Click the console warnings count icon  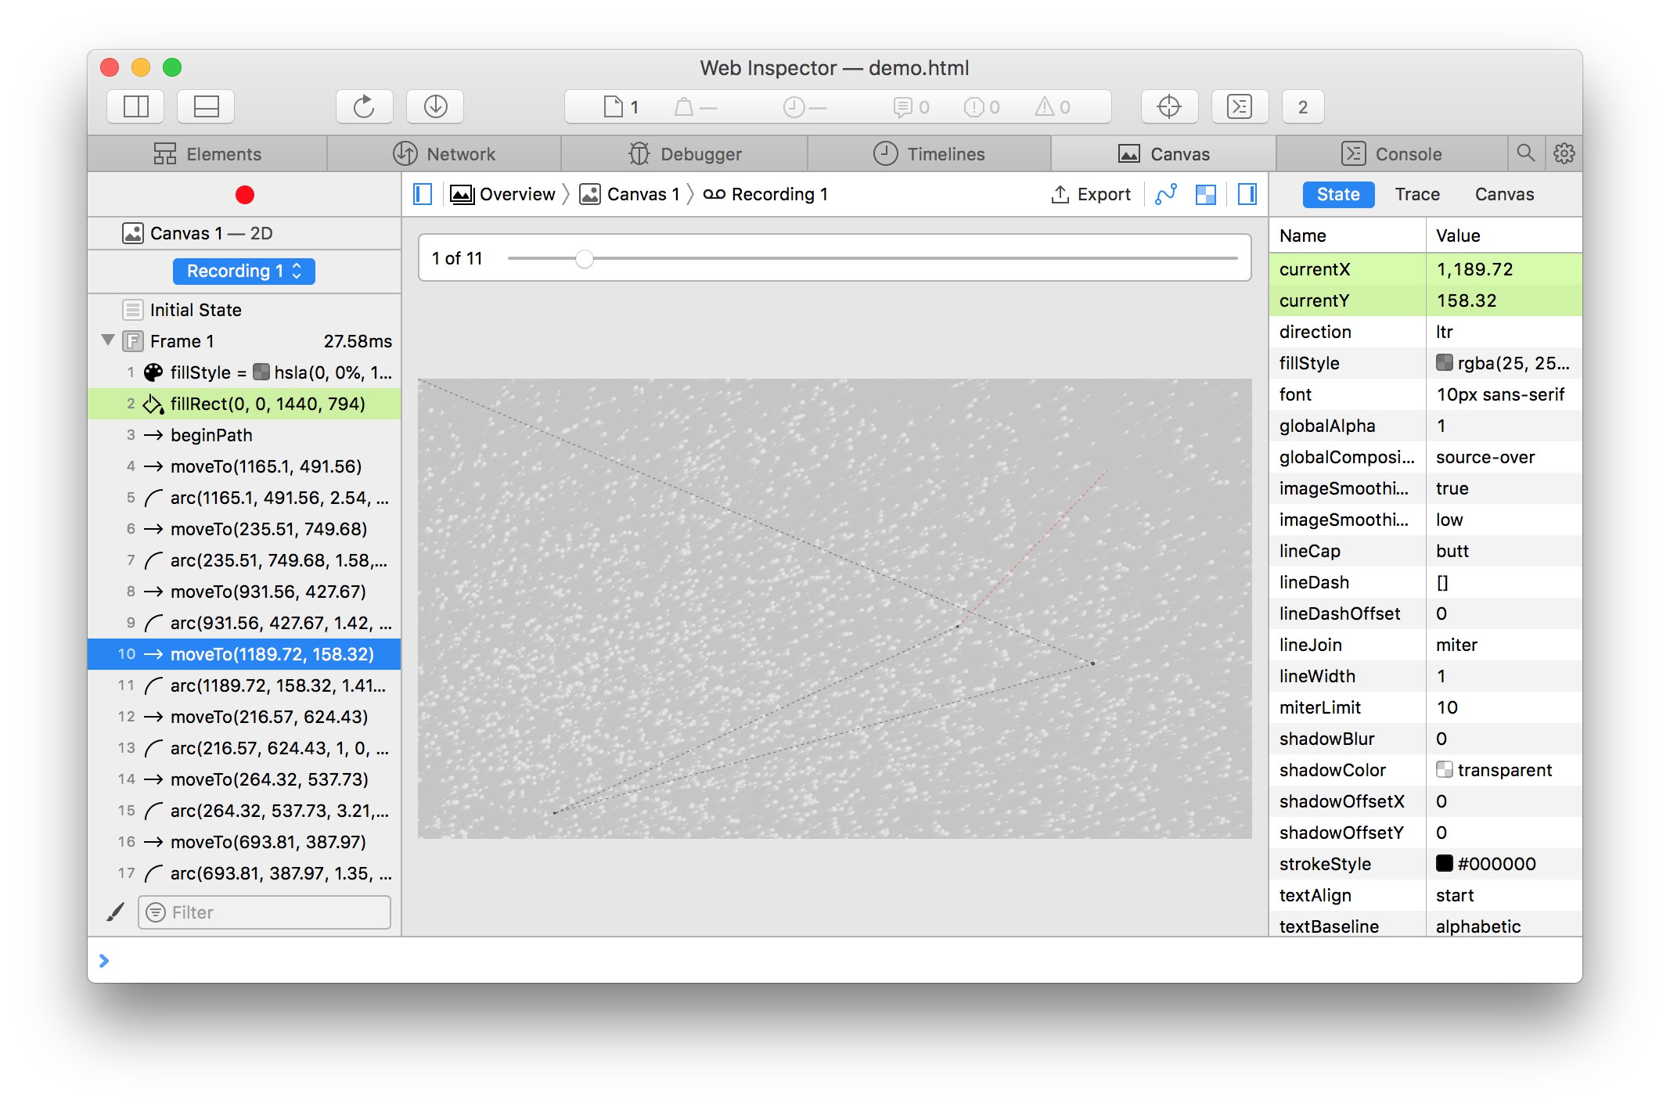coord(1045,107)
